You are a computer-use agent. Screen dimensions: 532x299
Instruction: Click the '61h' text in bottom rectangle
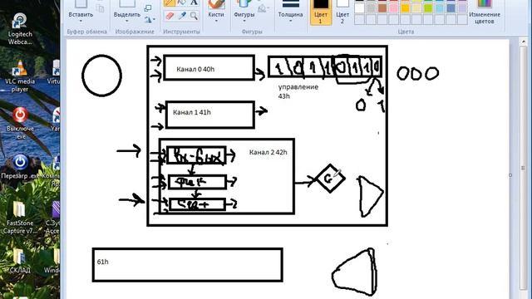[102, 262]
